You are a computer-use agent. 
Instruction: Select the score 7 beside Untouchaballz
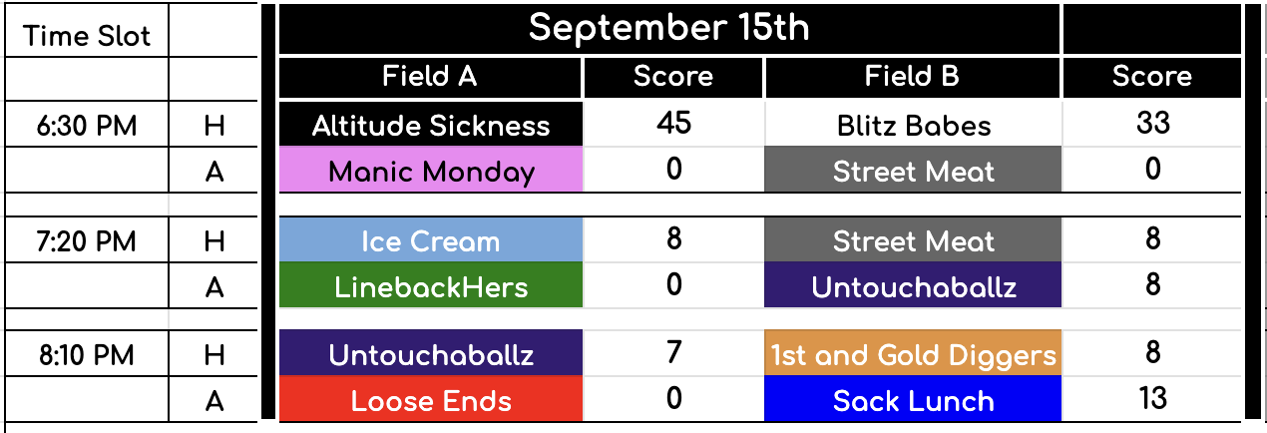pyautogui.click(x=673, y=353)
